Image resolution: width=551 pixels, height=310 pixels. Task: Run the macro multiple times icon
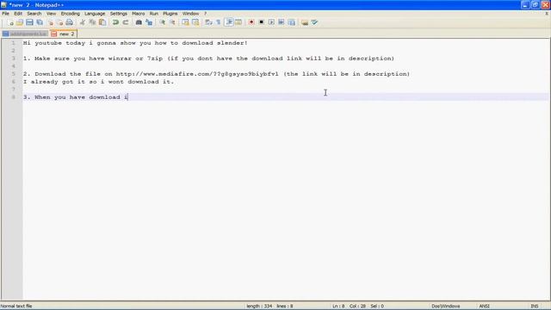282,22
